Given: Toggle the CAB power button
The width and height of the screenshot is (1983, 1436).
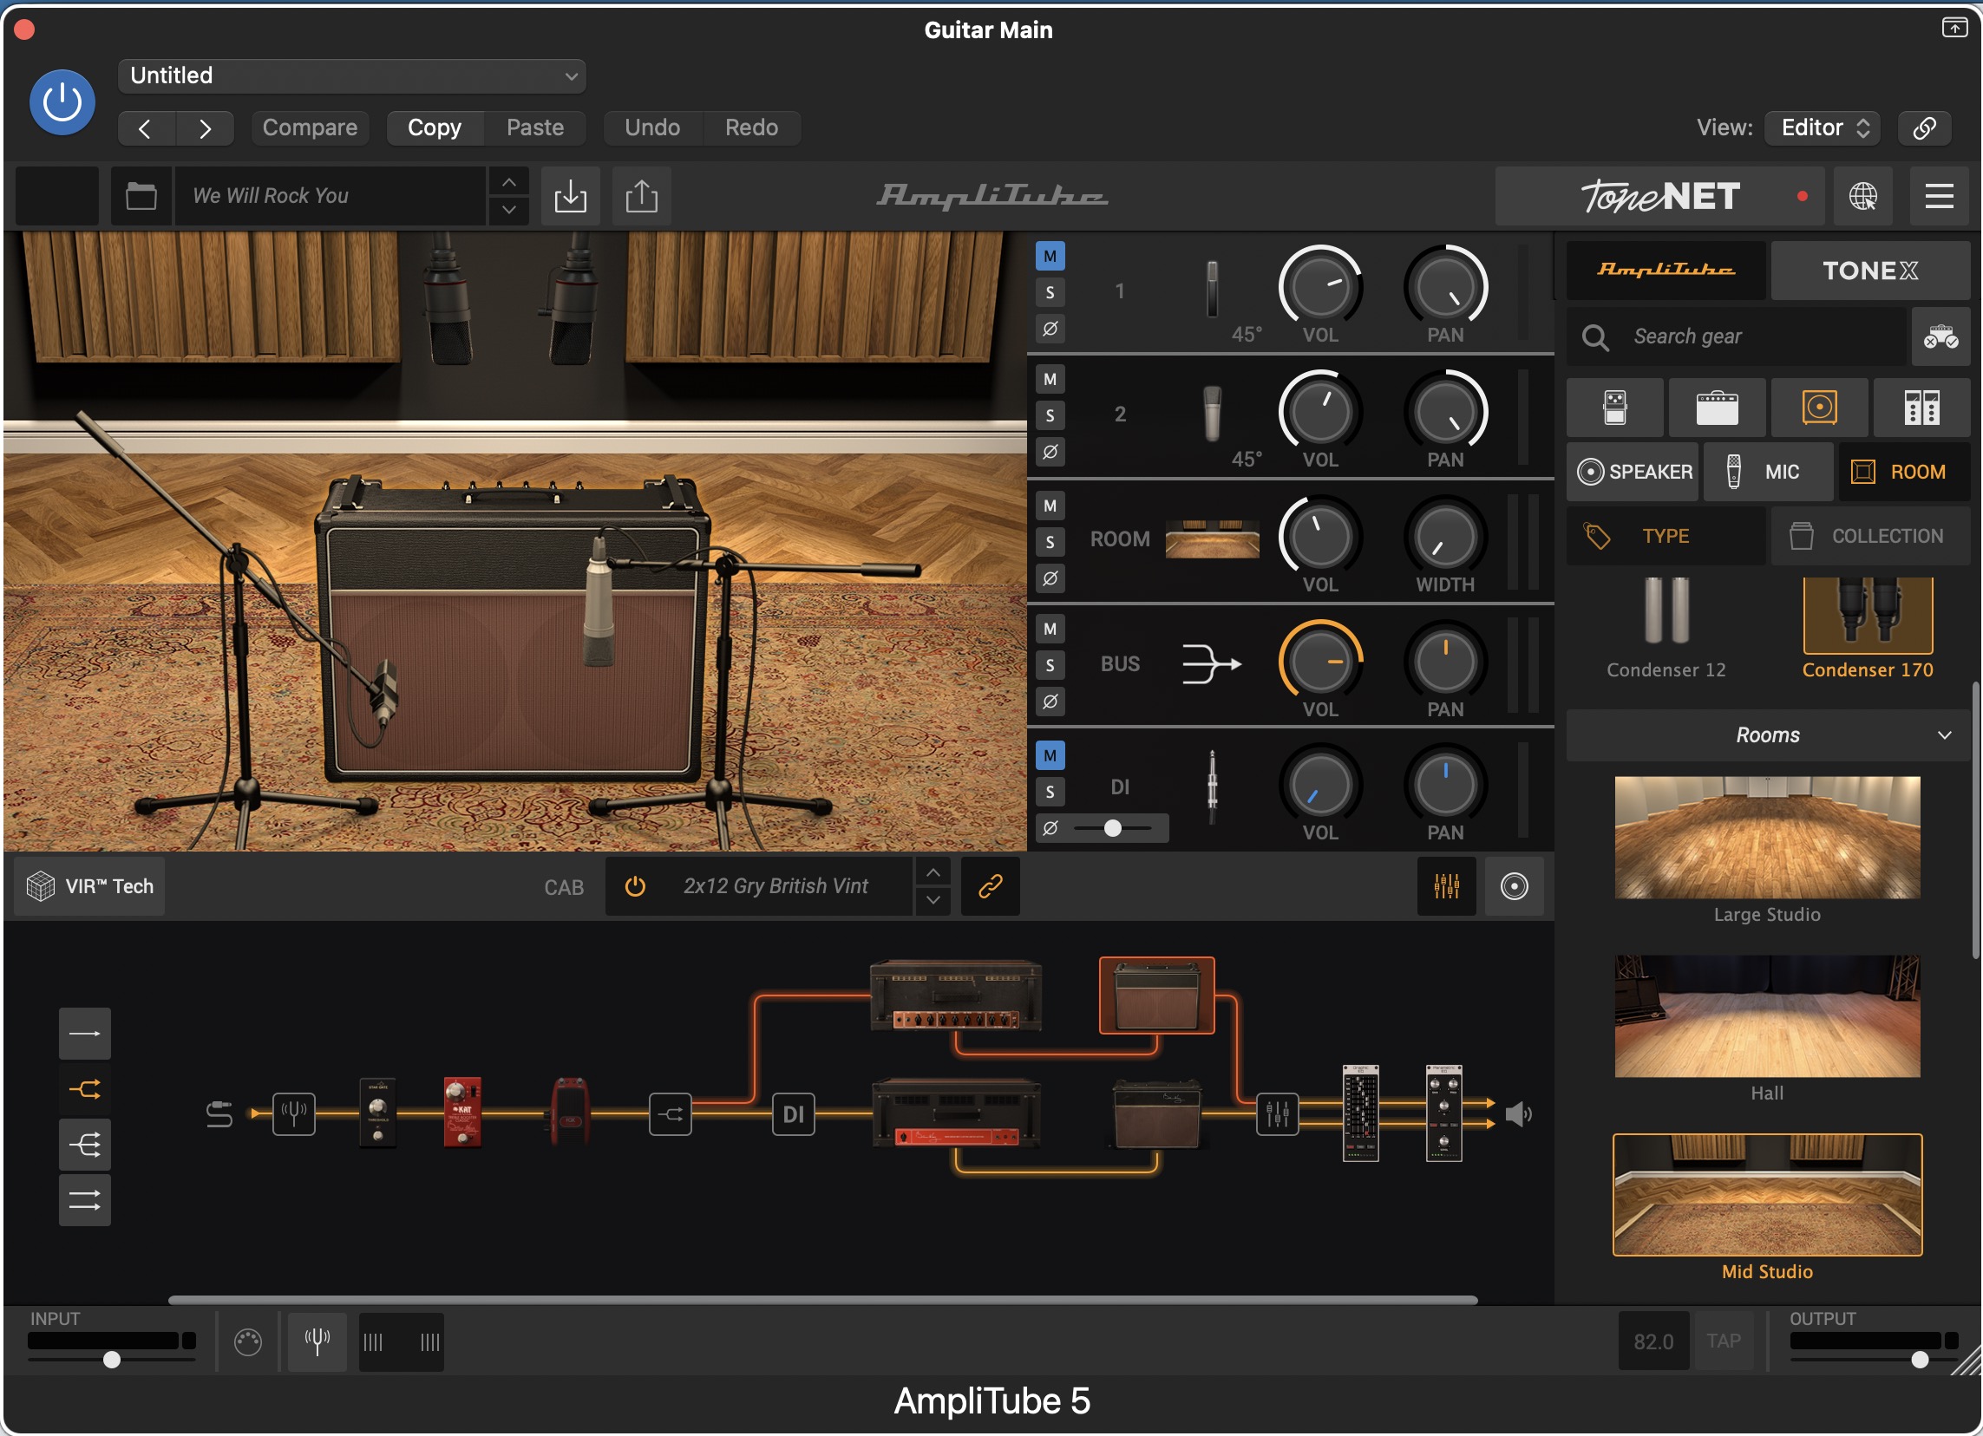Looking at the screenshot, I should 636,887.
